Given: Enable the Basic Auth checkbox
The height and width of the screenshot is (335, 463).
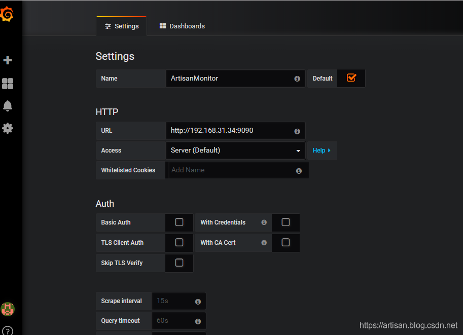Looking at the screenshot, I should 179,222.
